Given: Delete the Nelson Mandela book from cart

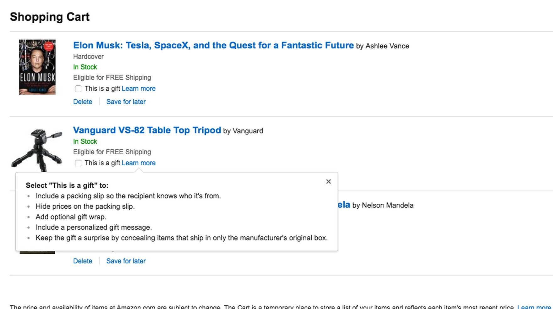Looking at the screenshot, I should 83,261.
